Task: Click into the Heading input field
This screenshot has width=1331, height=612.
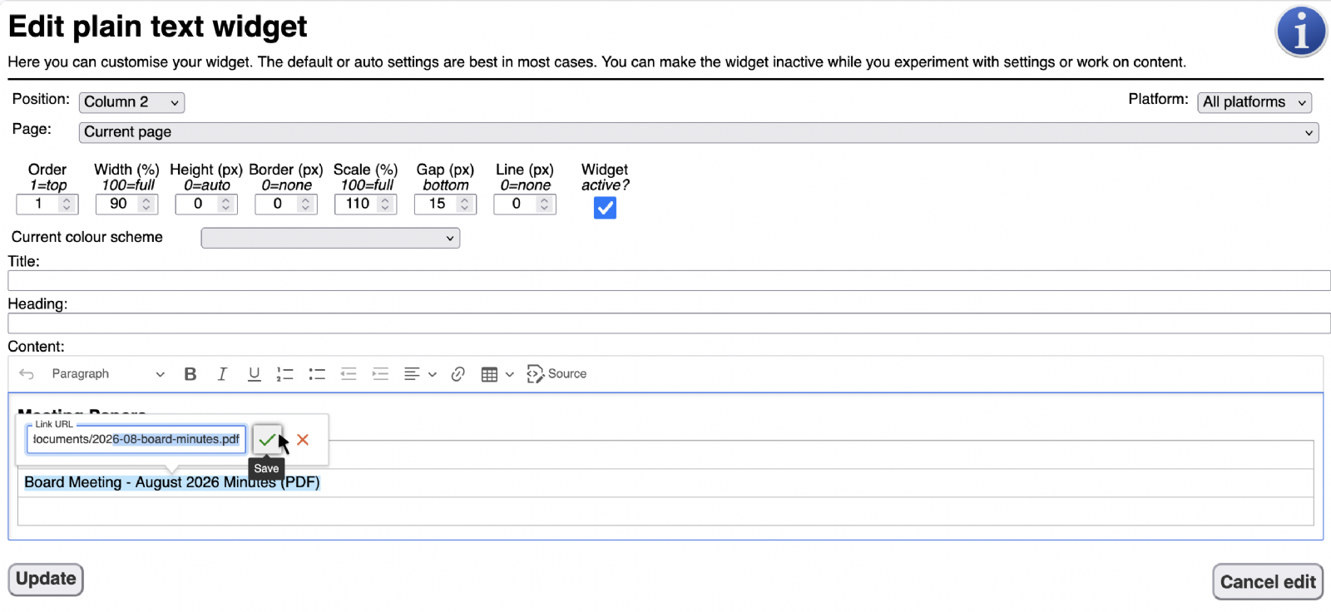Action: pos(669,323)
